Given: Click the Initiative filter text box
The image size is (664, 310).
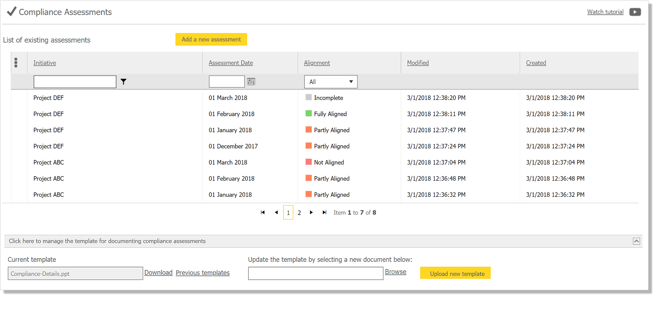Looking at the screenshot, I should pos(75,82).
